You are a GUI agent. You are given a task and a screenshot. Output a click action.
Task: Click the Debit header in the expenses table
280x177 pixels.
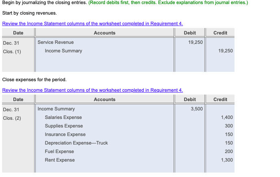click(190, 99)
